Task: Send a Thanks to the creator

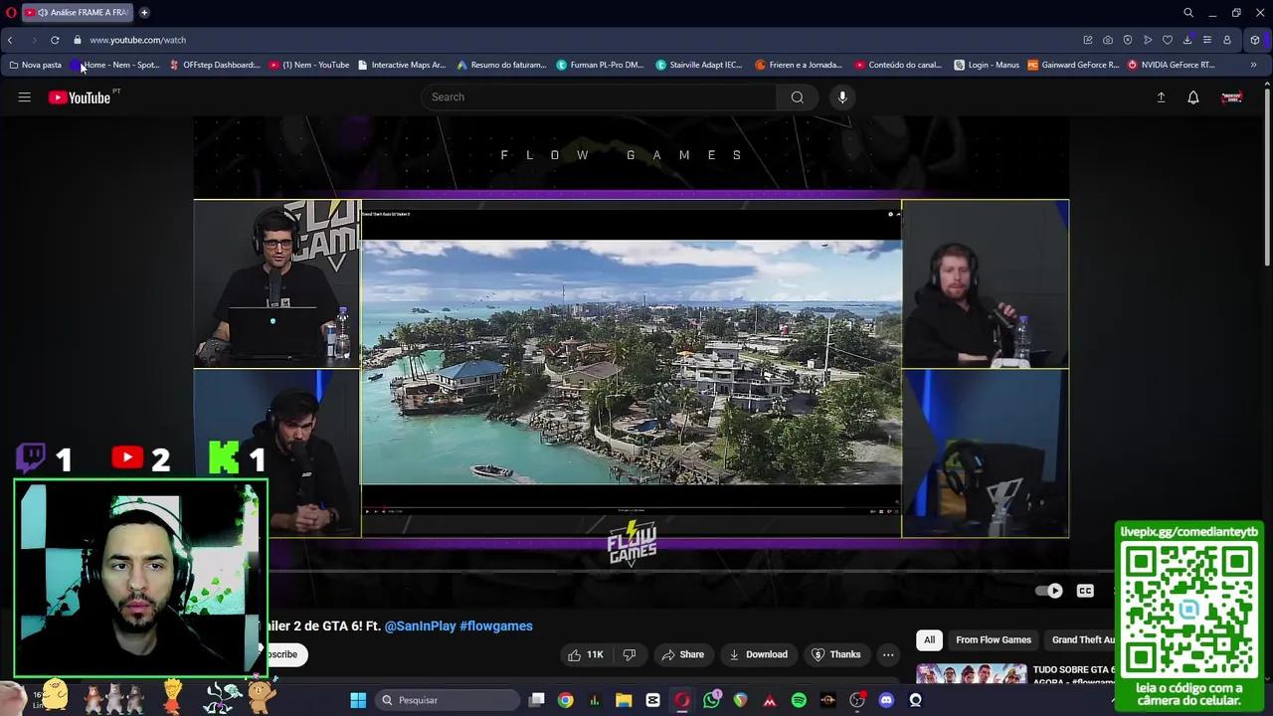Action: [x=835, y=654]
